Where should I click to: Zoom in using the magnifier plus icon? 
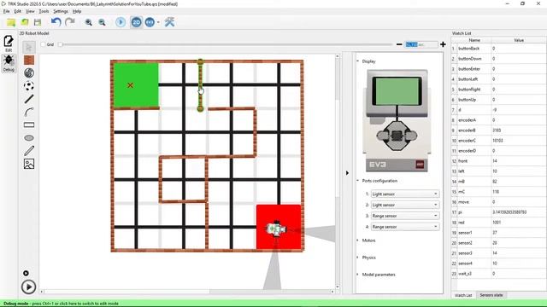(89, 22)
